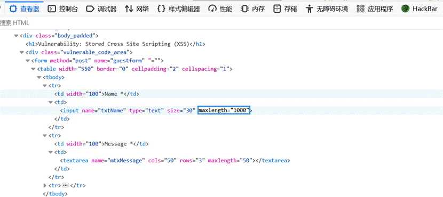Open the Inspector (查看器) tab

(25, 9)
